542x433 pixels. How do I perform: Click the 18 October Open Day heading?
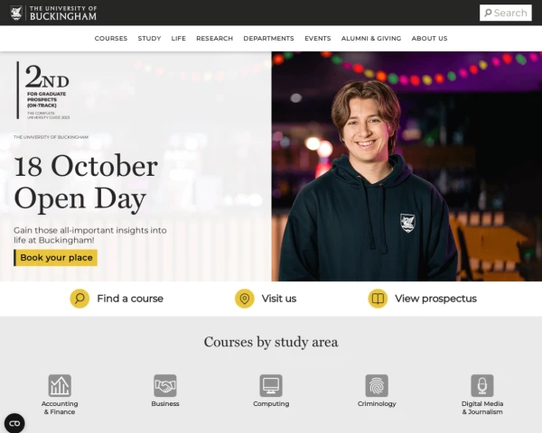[x=86, y=182]
